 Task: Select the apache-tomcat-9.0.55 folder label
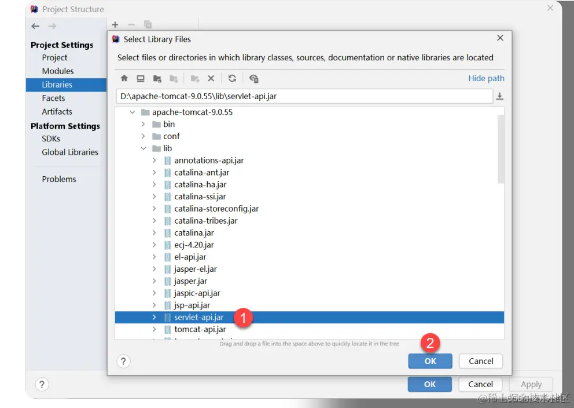pyautogui.click(x=192, y=112)
